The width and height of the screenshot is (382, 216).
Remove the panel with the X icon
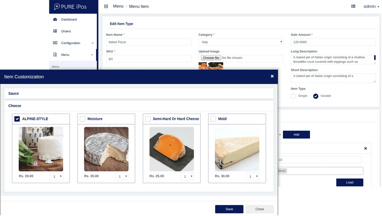click(365, 148)
